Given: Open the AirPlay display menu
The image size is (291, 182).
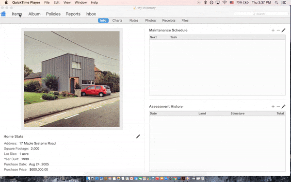Looking at the screenshot, I should click(218, 2).
